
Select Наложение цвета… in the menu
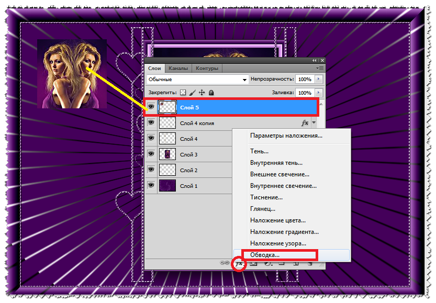(278, 220)
